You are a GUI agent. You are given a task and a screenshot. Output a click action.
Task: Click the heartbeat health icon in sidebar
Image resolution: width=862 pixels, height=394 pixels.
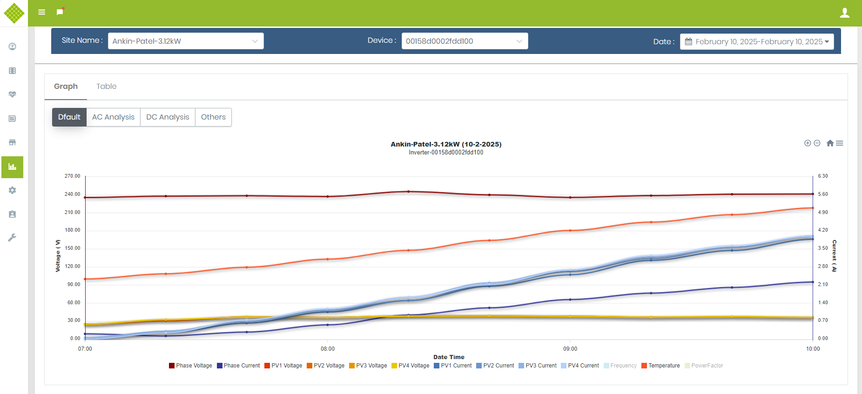(13, 94)
